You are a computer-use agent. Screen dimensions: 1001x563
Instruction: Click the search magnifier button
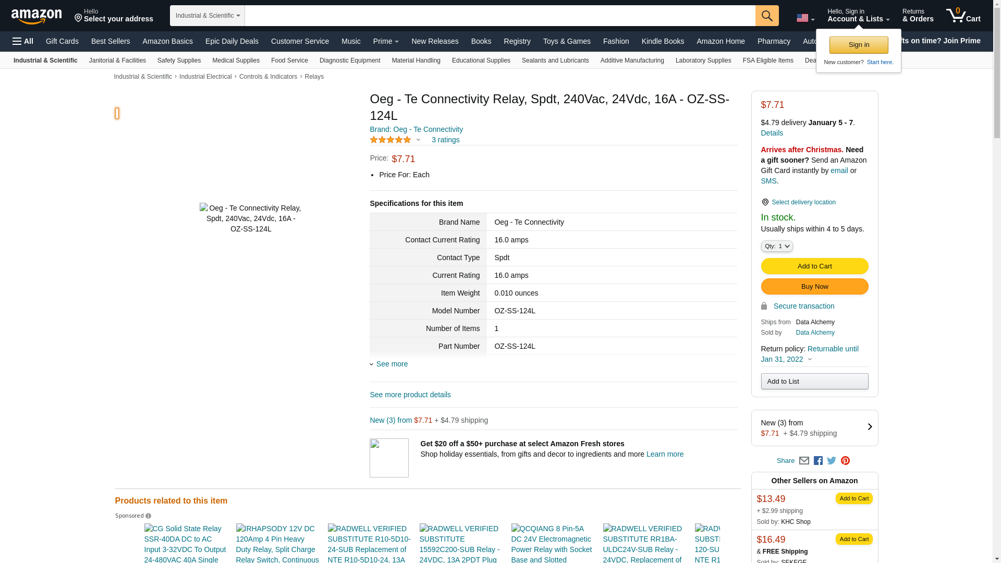(766, 16)
